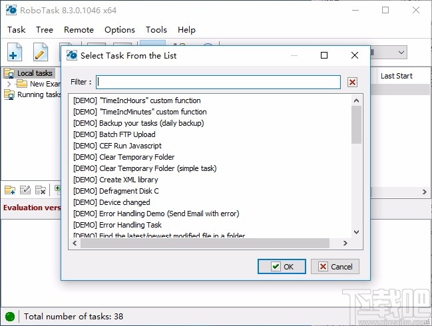
Task: Select Device changed task
Action: click(112, 202)
